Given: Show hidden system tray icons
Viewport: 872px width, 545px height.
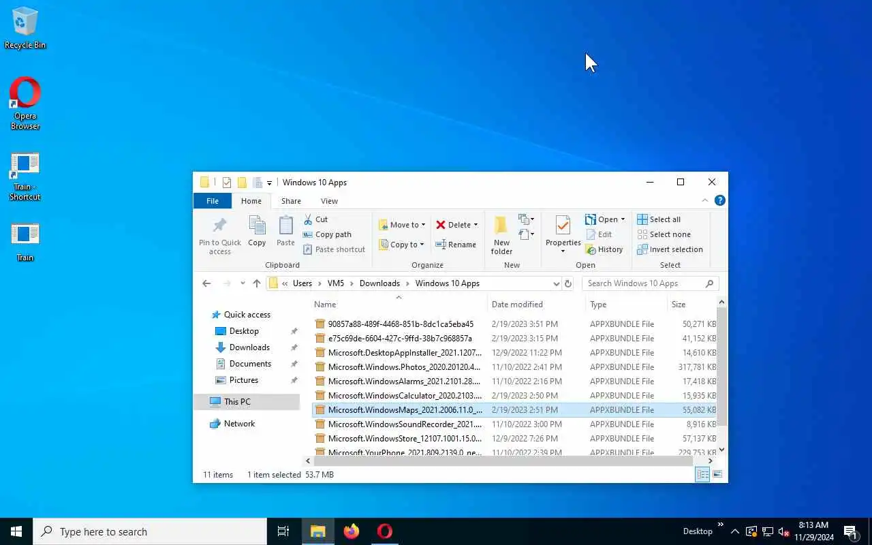Looking at the screenshot, I should pyautogui.click(x=735, y=531).
